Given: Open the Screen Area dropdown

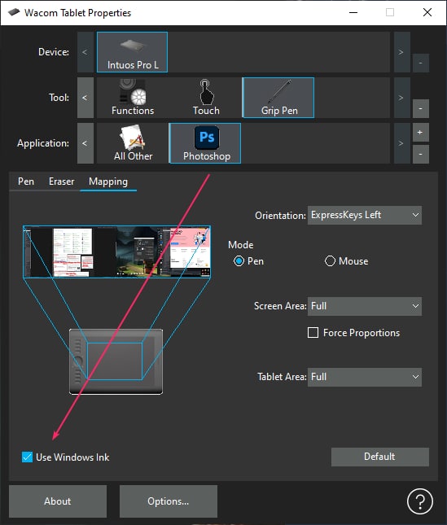Looking at the screenshot, I should [364, 306].
